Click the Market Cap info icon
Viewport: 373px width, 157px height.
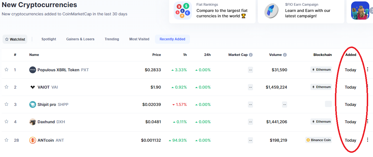tap(251, 55)
